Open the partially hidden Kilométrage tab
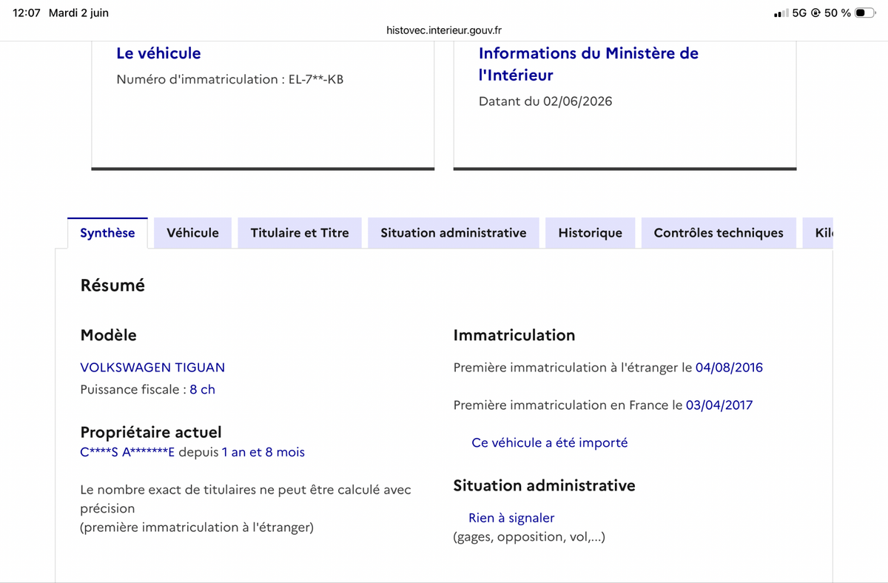 818,233
